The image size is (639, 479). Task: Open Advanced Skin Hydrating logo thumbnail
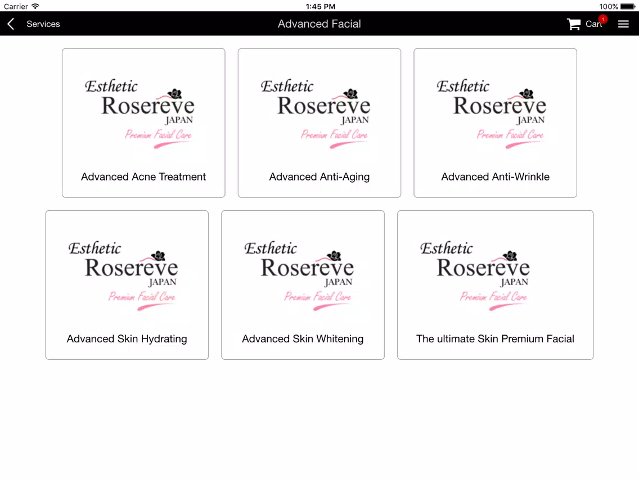tap(123, 275)
